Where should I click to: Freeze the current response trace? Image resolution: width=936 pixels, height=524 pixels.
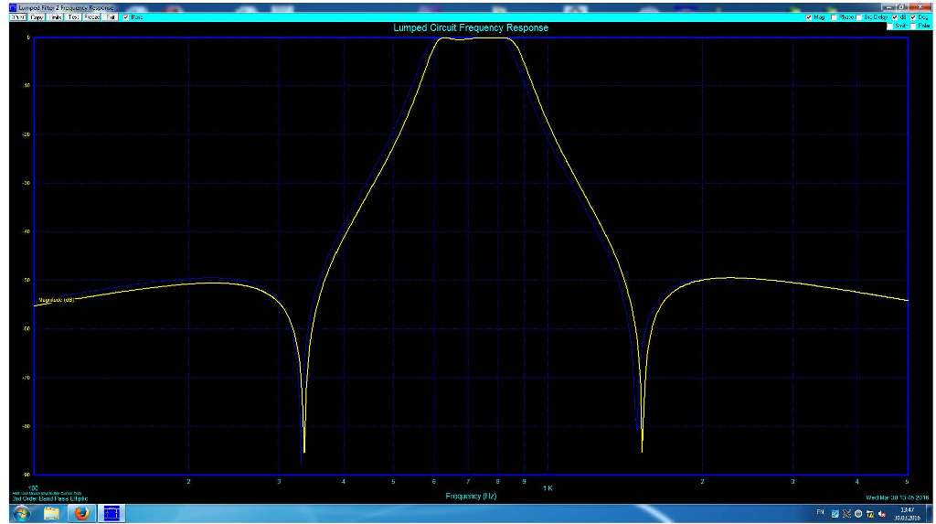coord(92,17)
